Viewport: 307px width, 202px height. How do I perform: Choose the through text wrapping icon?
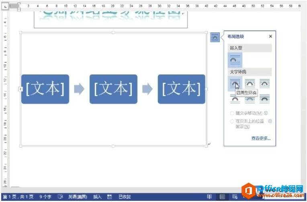264,83
